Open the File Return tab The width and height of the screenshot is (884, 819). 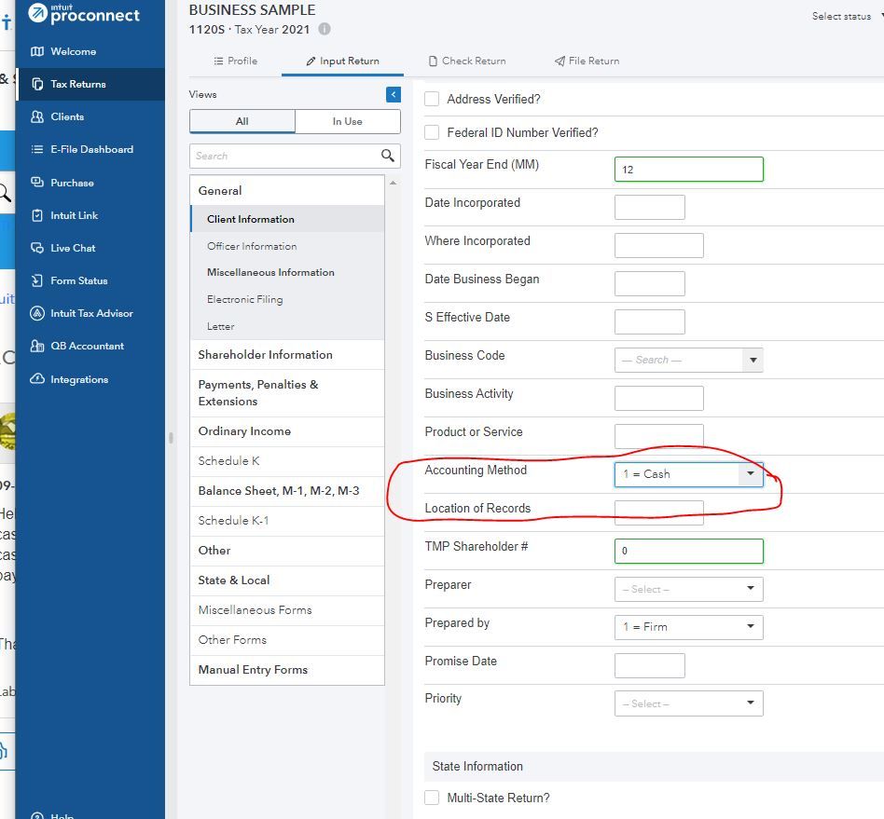point(587,61)
